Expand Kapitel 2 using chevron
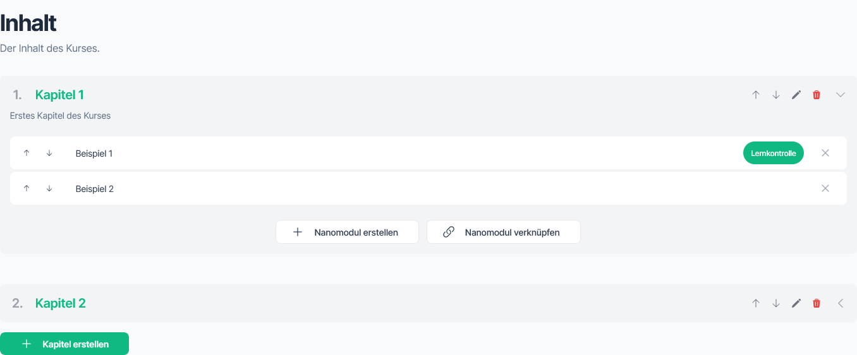Viewport: 857px width, 355px height. pyautogui.click(x=841, y=303)
